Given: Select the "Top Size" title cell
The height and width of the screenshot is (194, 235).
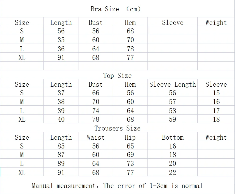Looking at the screenshot, I should (x=117, y=75).
